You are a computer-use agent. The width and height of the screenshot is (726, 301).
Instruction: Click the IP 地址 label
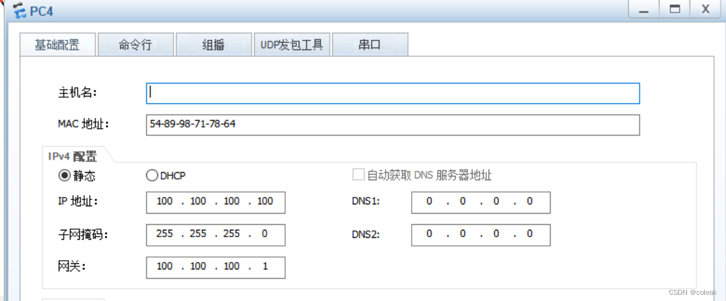tap(77, 201)
